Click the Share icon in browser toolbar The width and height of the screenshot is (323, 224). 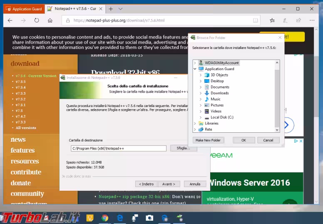298,20
